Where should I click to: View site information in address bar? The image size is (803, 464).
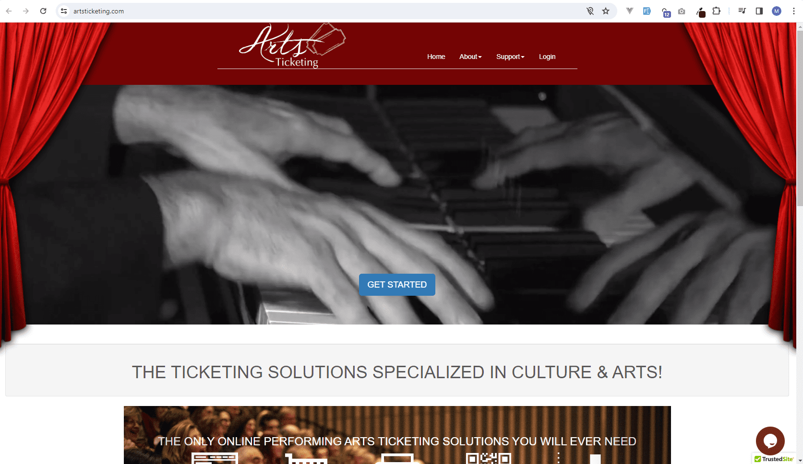(x=64, y=11)
